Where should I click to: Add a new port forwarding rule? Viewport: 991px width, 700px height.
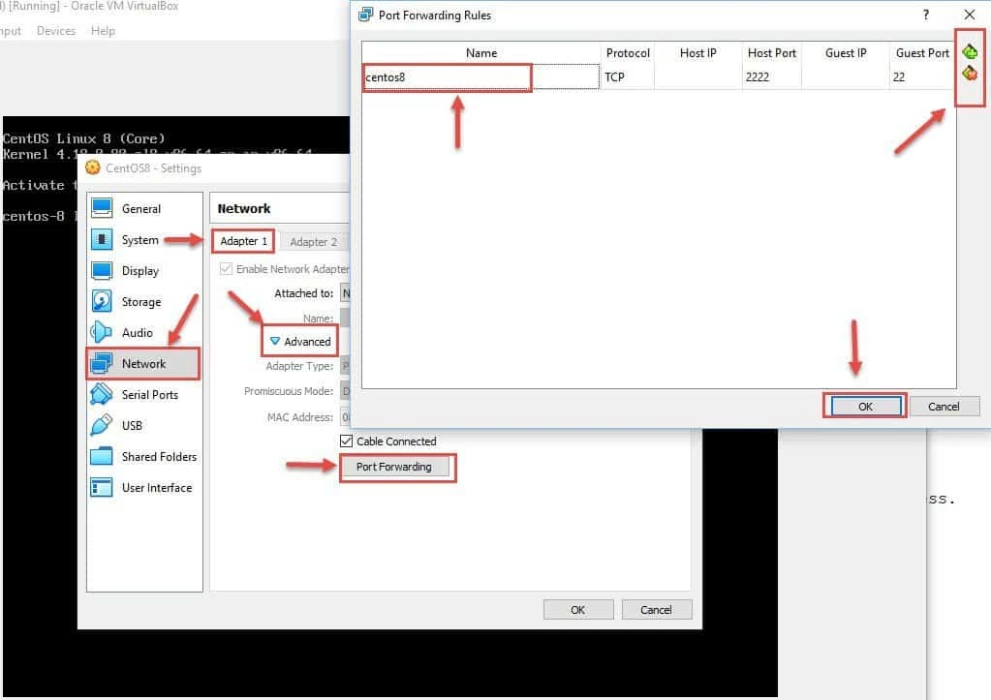click(969, 51)
